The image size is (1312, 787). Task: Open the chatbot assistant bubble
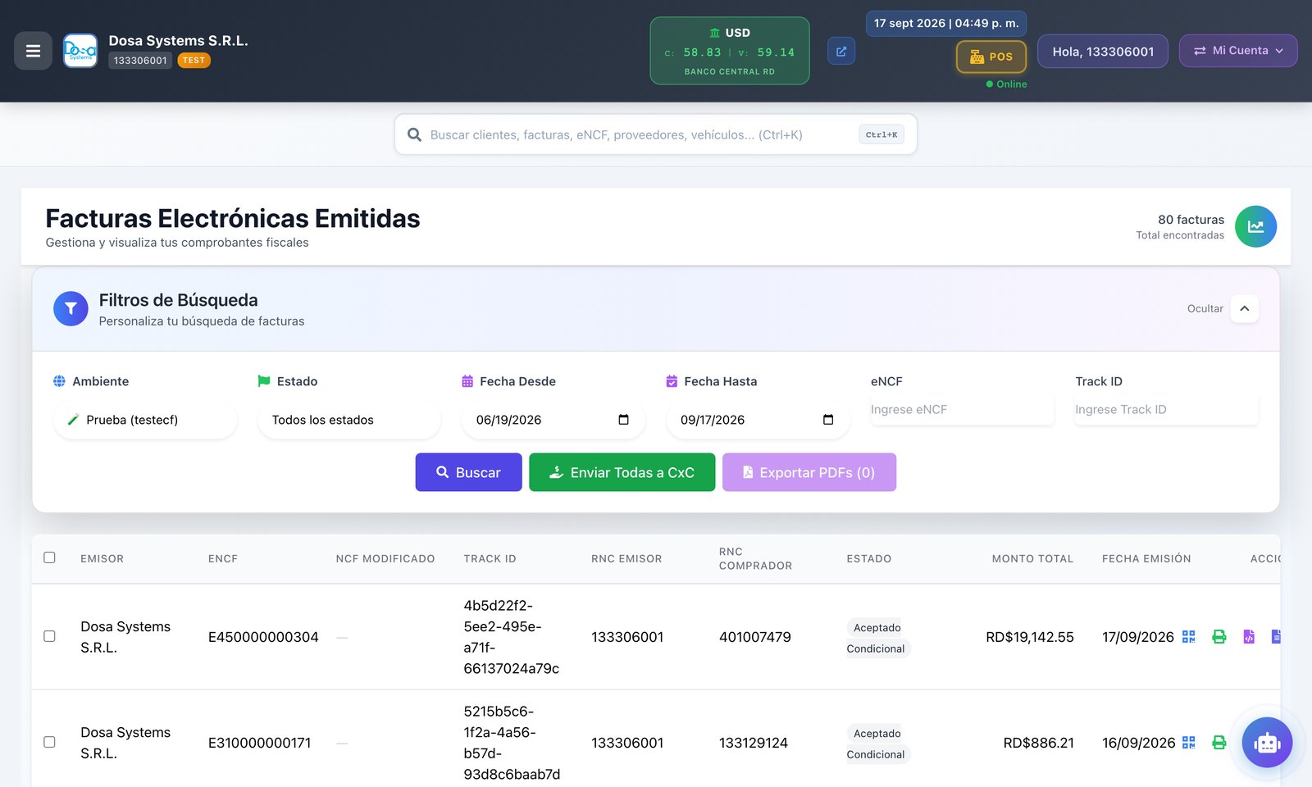tap(1267, 743)
